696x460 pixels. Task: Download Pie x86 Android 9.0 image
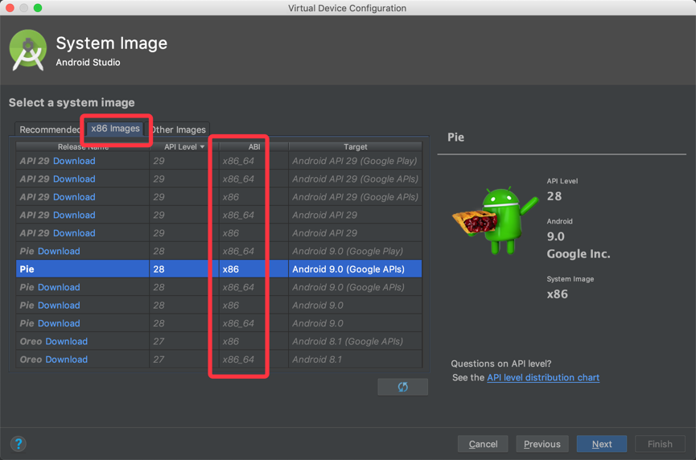click(59, 305)
